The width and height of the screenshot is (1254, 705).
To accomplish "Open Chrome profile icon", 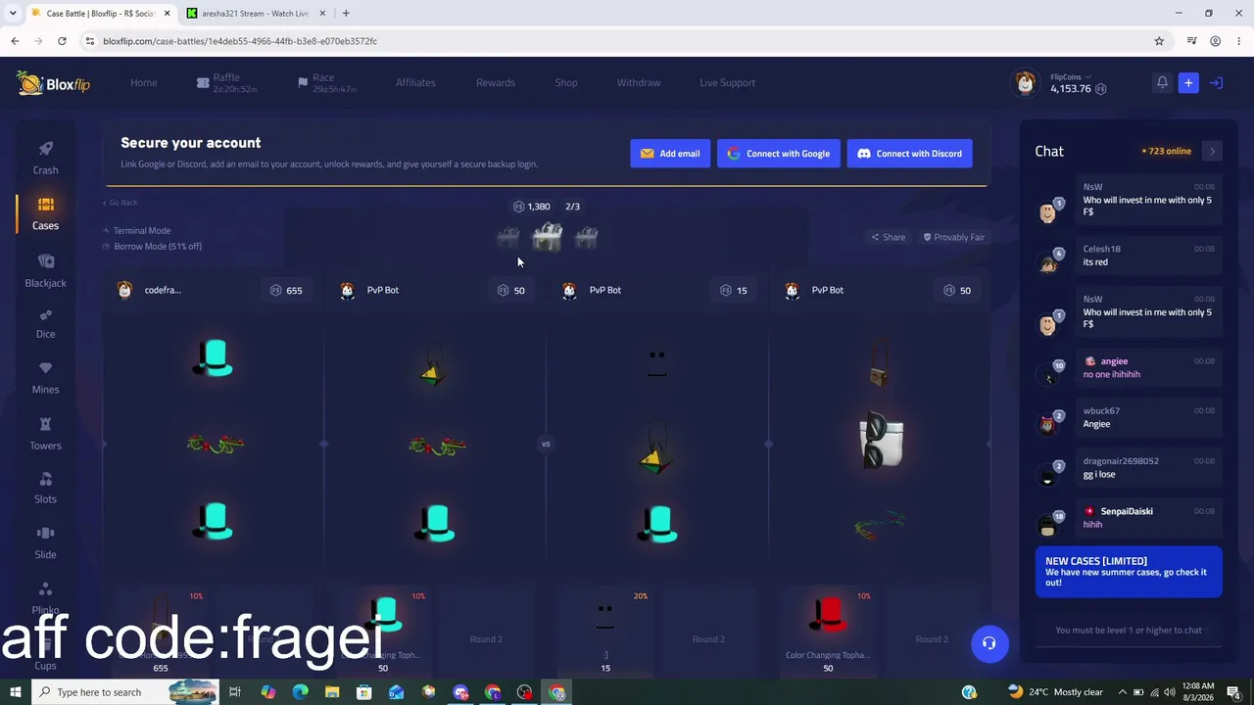I will tap(1215, 41).
